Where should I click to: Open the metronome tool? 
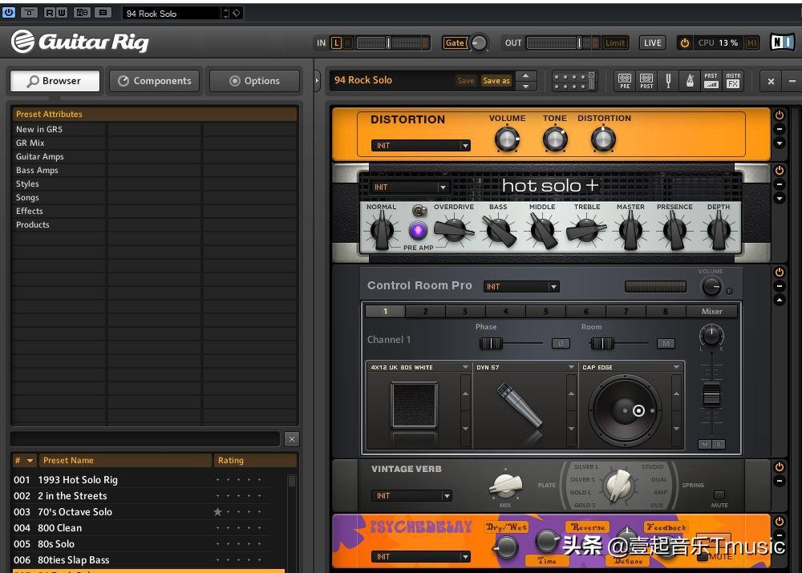(x=689, y=81)
